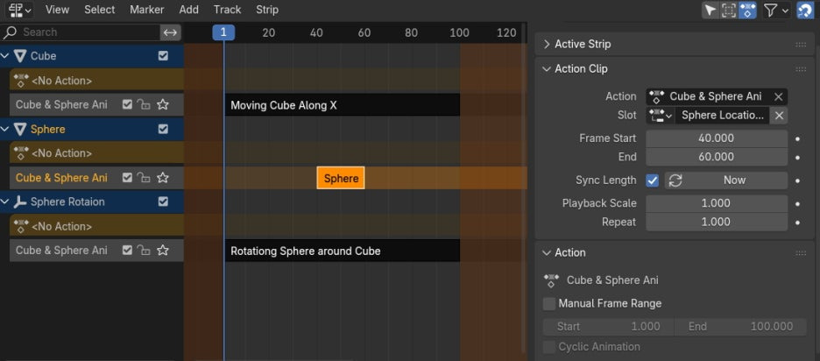Open the Action datablock browse icon

(x=656, y=96)
